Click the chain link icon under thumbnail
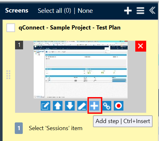Viewport: 159px width, 141px height. (106, 106)
